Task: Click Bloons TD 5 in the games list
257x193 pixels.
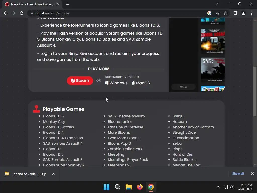Action: click(53, 116)
